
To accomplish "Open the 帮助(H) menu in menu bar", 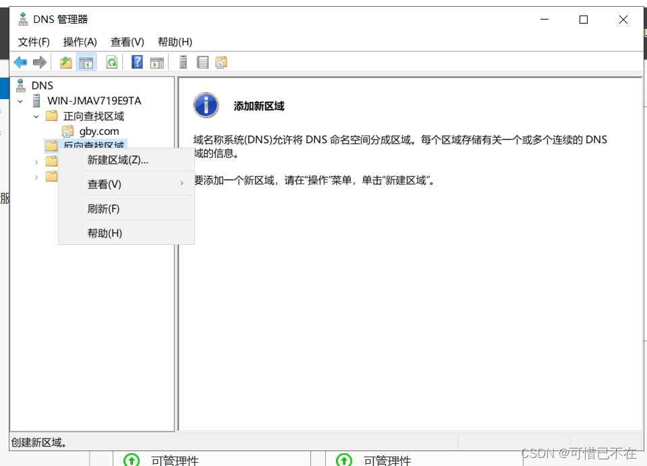I will point(175,42).
